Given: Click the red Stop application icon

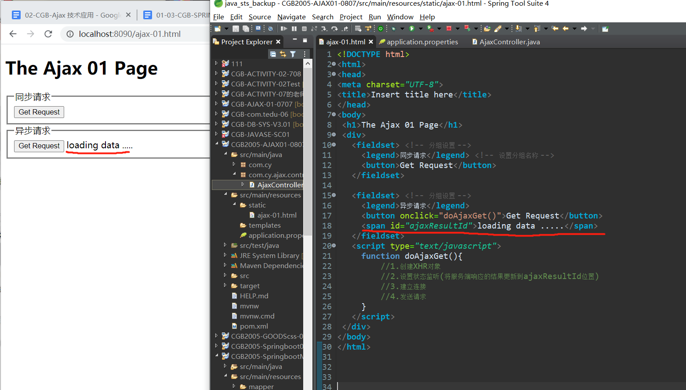Looking at the screenshot, I should [449, 29].
